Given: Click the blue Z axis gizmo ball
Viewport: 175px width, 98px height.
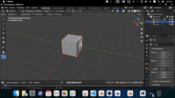Looking at the screenshot, I should [138, 19].
